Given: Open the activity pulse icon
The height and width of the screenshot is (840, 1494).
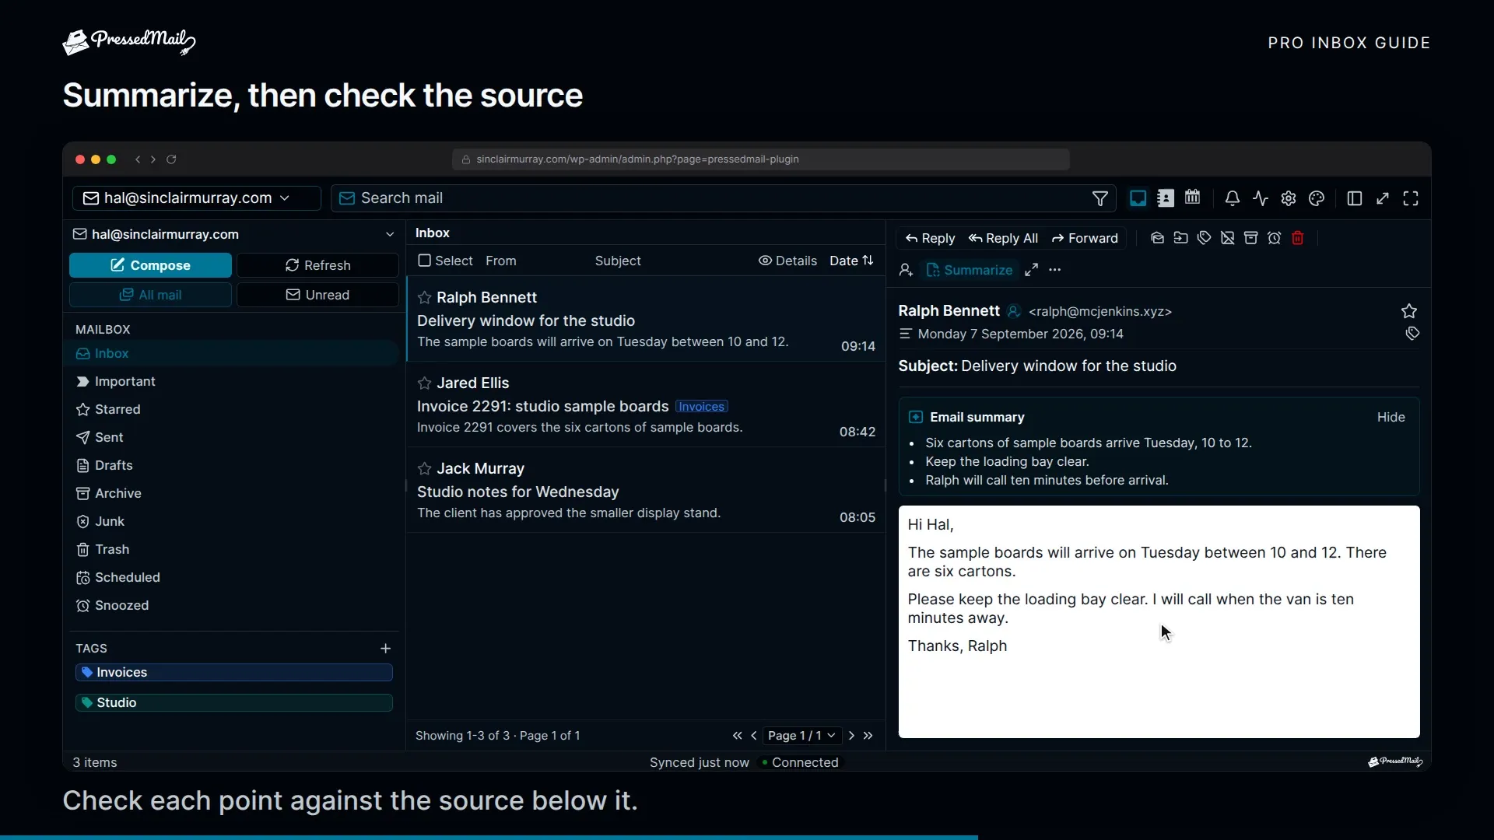Looking at the screenshot, I should pyautogui.click(x=1261, y=198).
